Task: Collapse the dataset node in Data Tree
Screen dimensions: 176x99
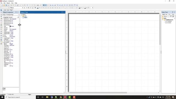Action: pos(163,20)
